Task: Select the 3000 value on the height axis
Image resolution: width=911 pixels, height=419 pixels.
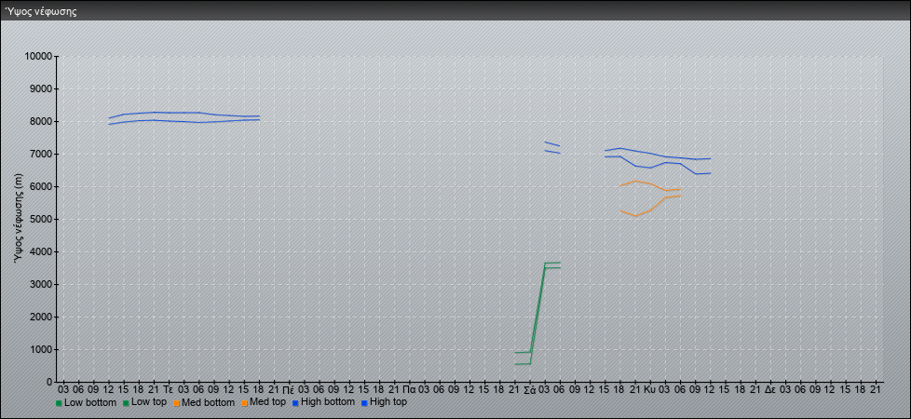Action: coord(41,284)
